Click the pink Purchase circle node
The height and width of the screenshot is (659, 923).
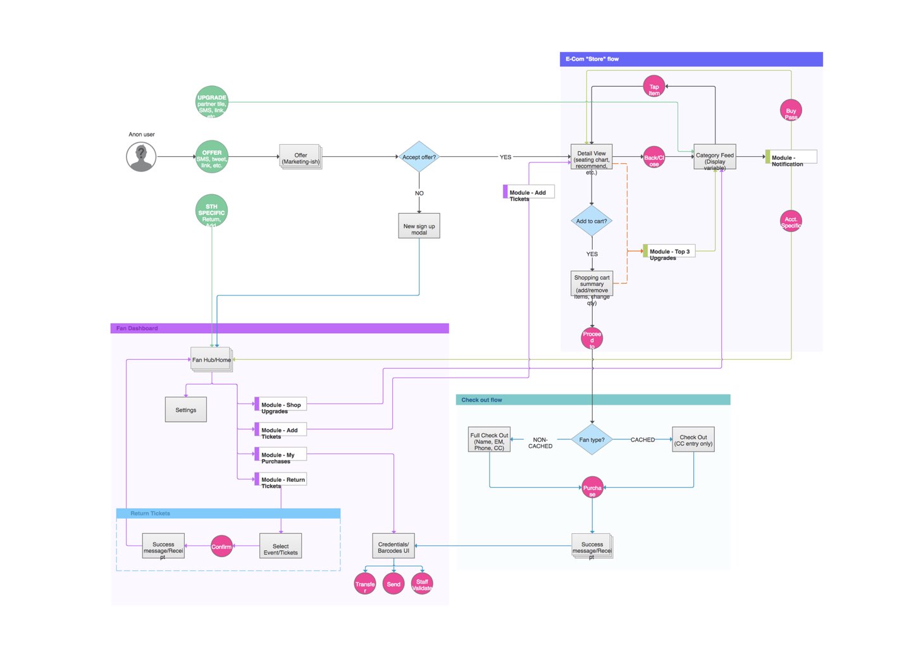[x=592, y=488]
